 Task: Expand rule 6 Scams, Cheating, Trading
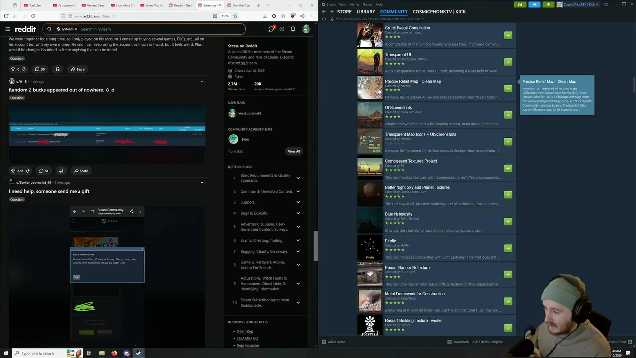[298, 240]
